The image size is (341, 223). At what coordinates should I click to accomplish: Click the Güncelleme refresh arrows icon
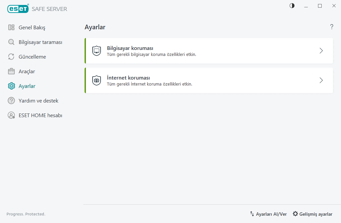11,57
